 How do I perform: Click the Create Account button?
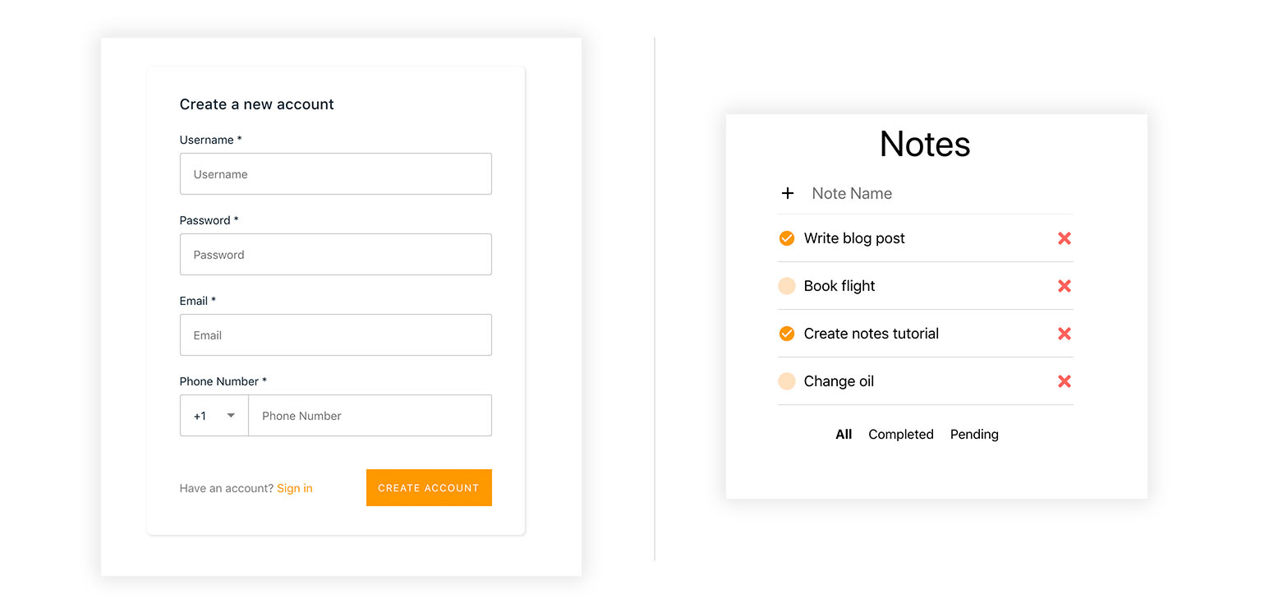click(x=429, y=488)
